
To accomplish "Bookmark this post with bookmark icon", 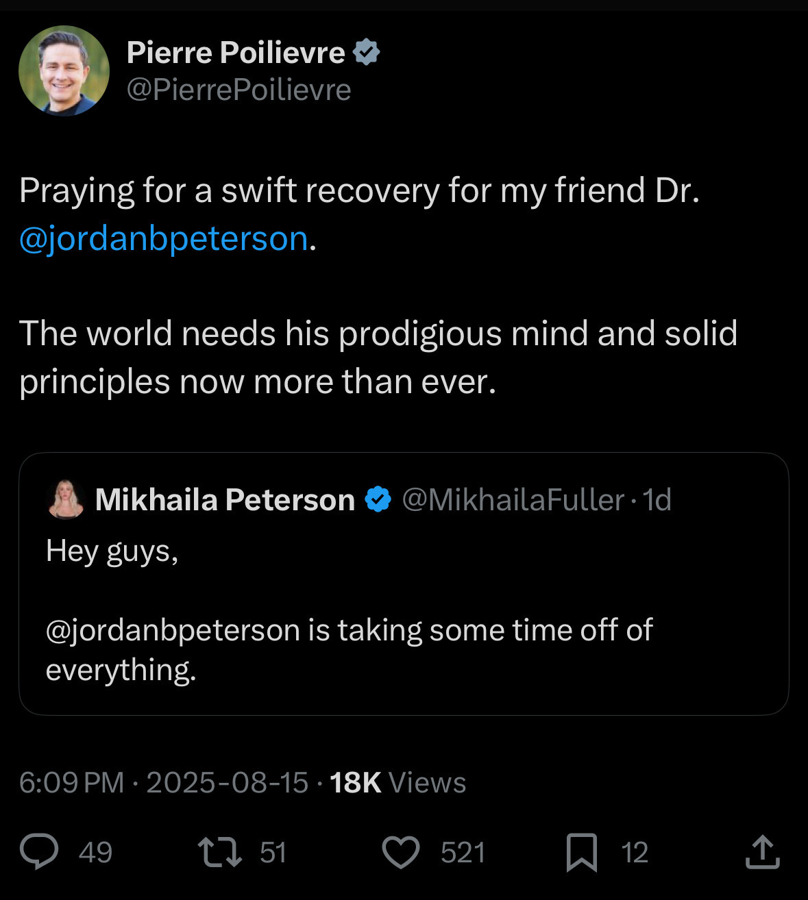I will click(581, 853).
